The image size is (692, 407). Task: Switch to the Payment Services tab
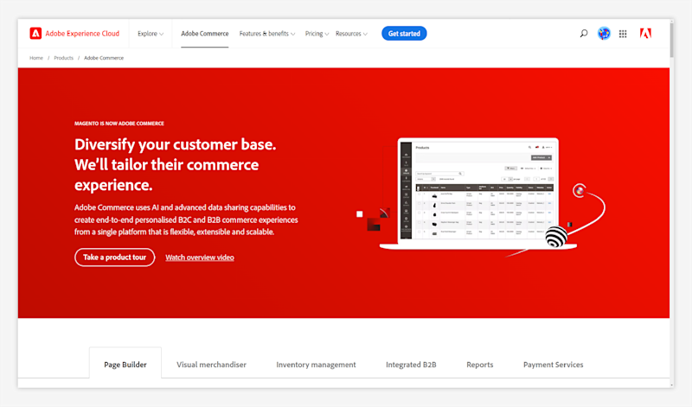point(553,365)
